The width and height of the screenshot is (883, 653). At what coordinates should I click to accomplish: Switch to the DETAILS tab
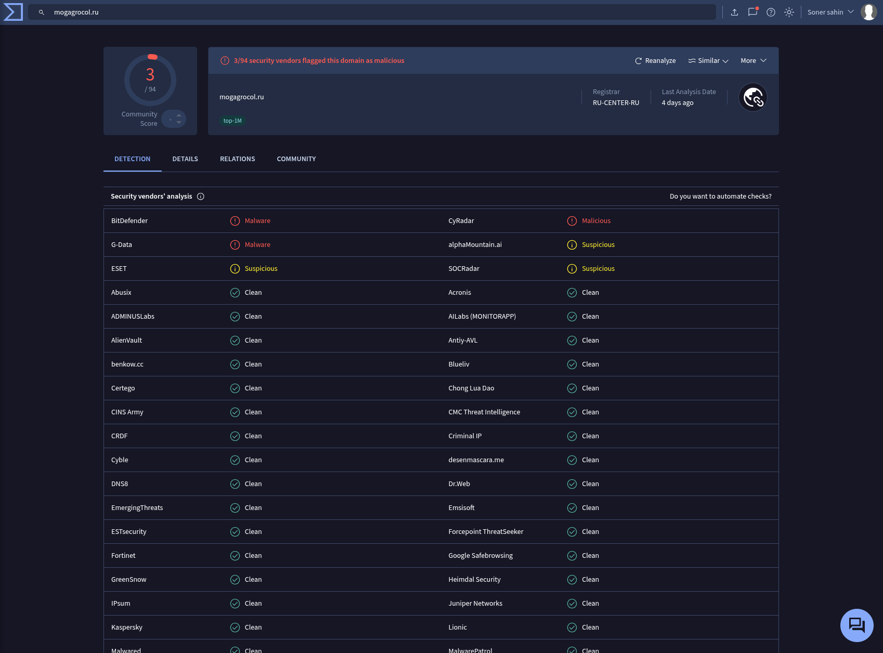(185, 159)
